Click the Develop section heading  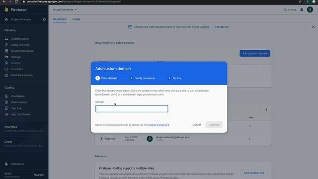click(10, 30)
